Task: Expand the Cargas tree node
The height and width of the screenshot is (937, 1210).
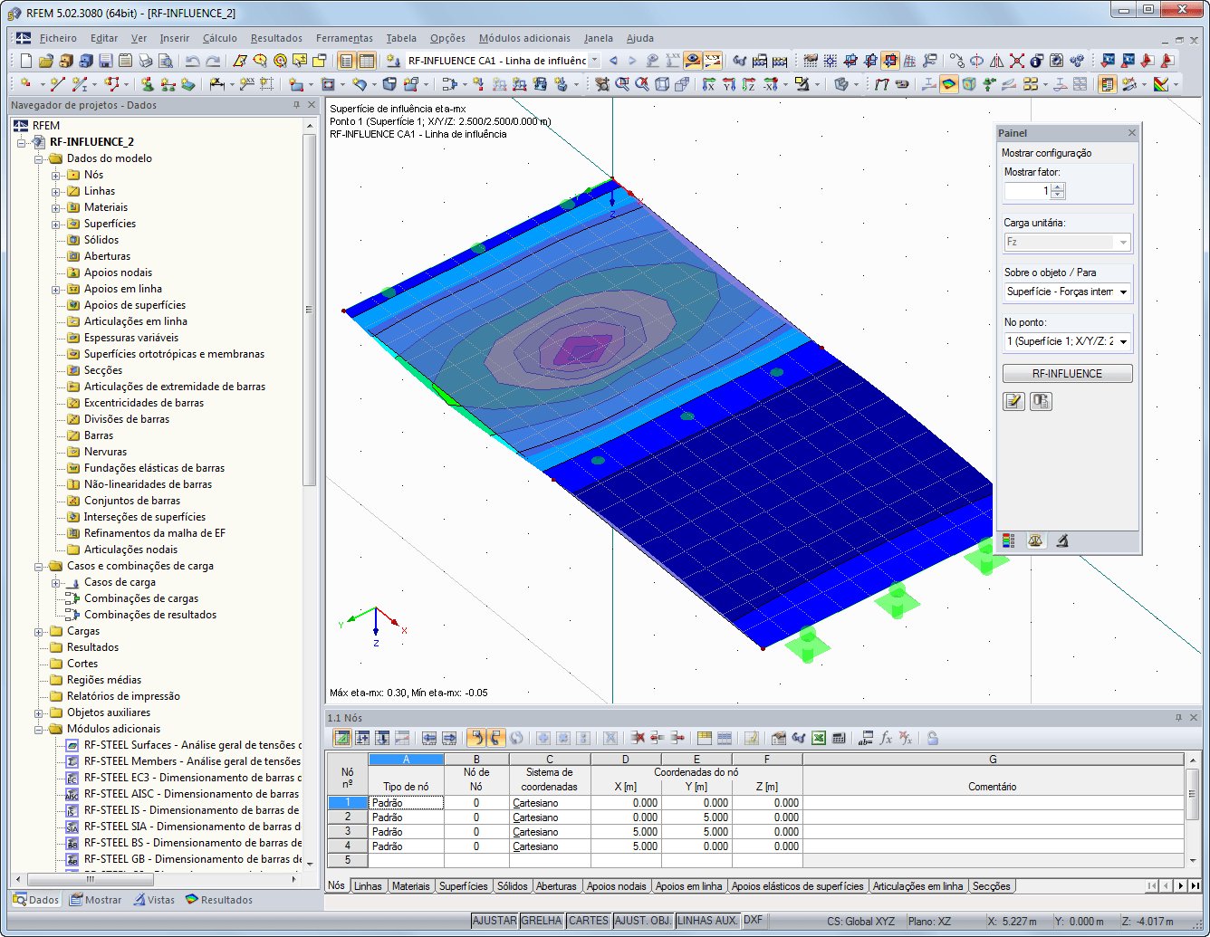Action: click(39, 631)
